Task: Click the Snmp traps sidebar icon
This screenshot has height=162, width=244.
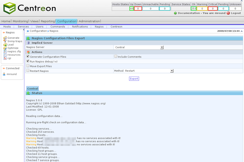Action: click(x=5, y=41)
